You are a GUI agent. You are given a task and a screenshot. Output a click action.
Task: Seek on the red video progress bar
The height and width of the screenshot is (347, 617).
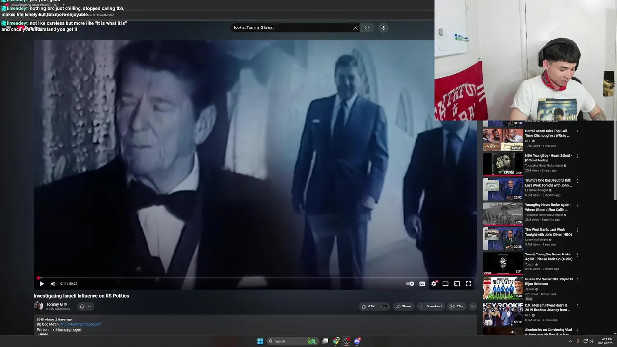tap(255, 278)
